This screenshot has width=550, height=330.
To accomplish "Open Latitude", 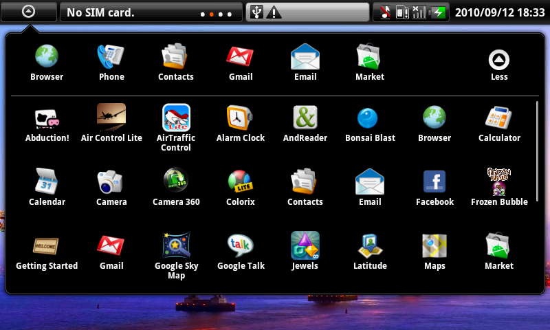I will (370, 252).
